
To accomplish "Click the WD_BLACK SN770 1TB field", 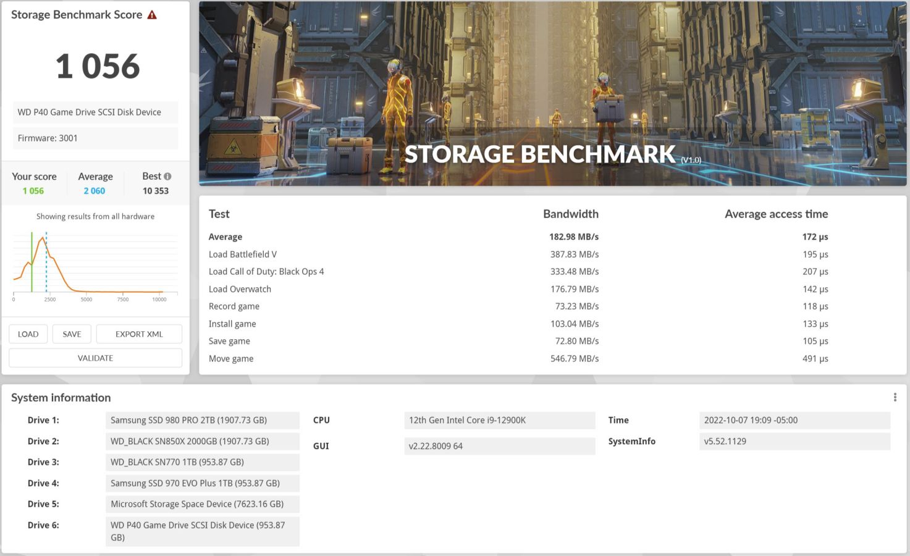I will (x=203, y=462).
